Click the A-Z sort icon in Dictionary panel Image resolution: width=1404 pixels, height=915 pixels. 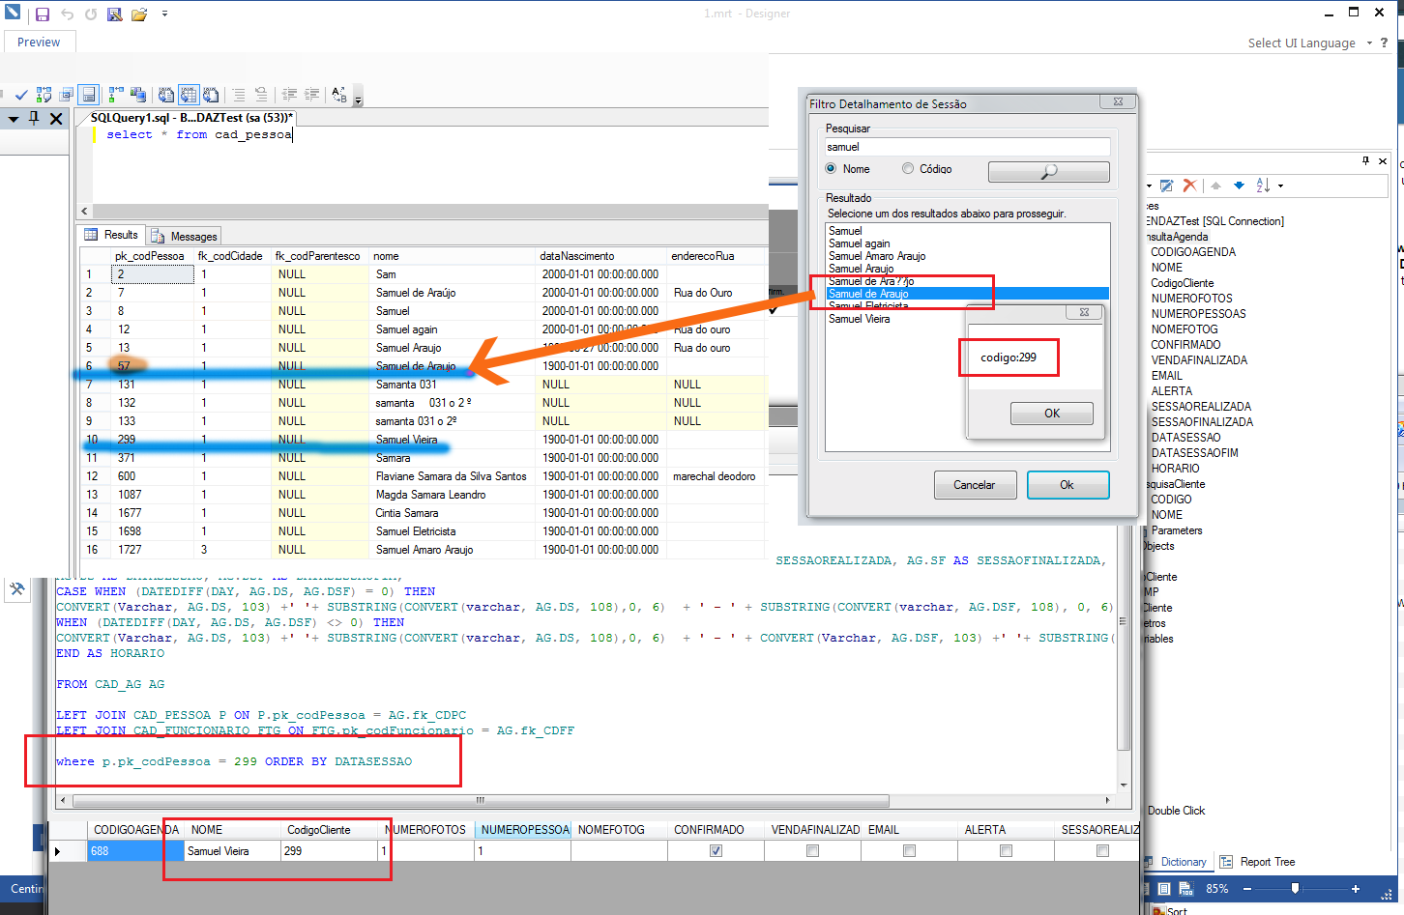[1263, 186]
